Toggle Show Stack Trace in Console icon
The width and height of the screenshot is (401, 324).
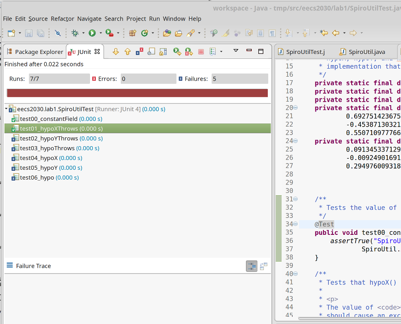[x=264, y=266]
